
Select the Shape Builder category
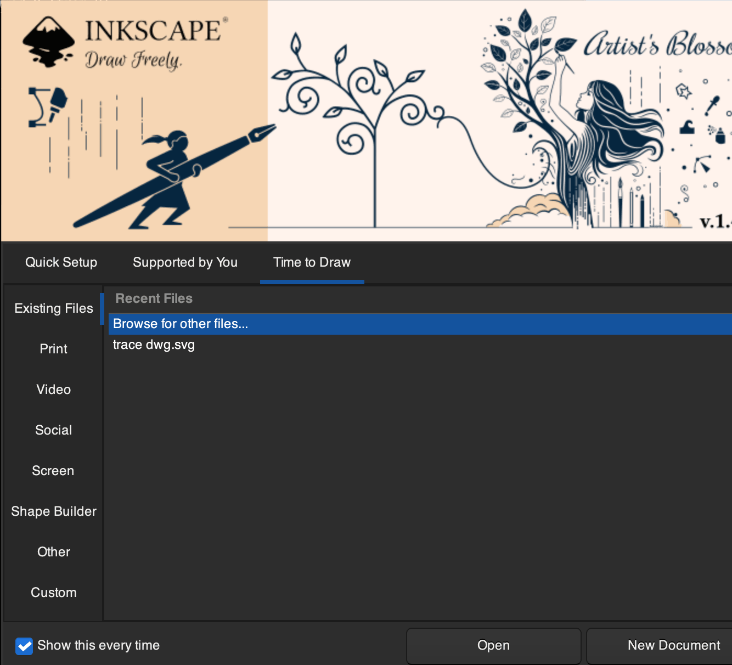[54, 511]
